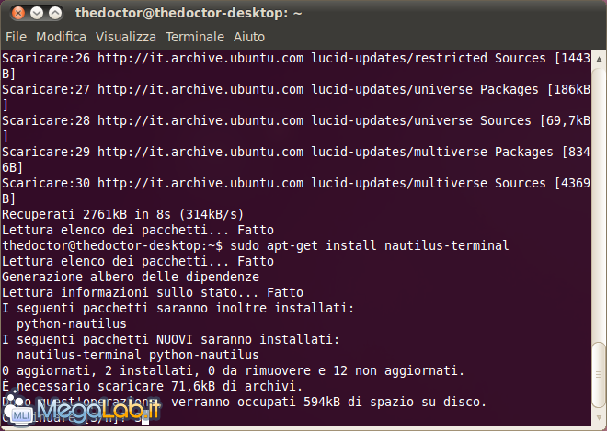Open the Modifica menu
The image size is (607, 431).
[61, 37]
